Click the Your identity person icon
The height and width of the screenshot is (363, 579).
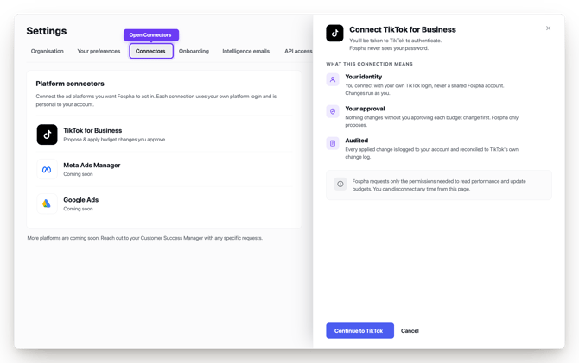pyautogui.click(x=333, y=79)
